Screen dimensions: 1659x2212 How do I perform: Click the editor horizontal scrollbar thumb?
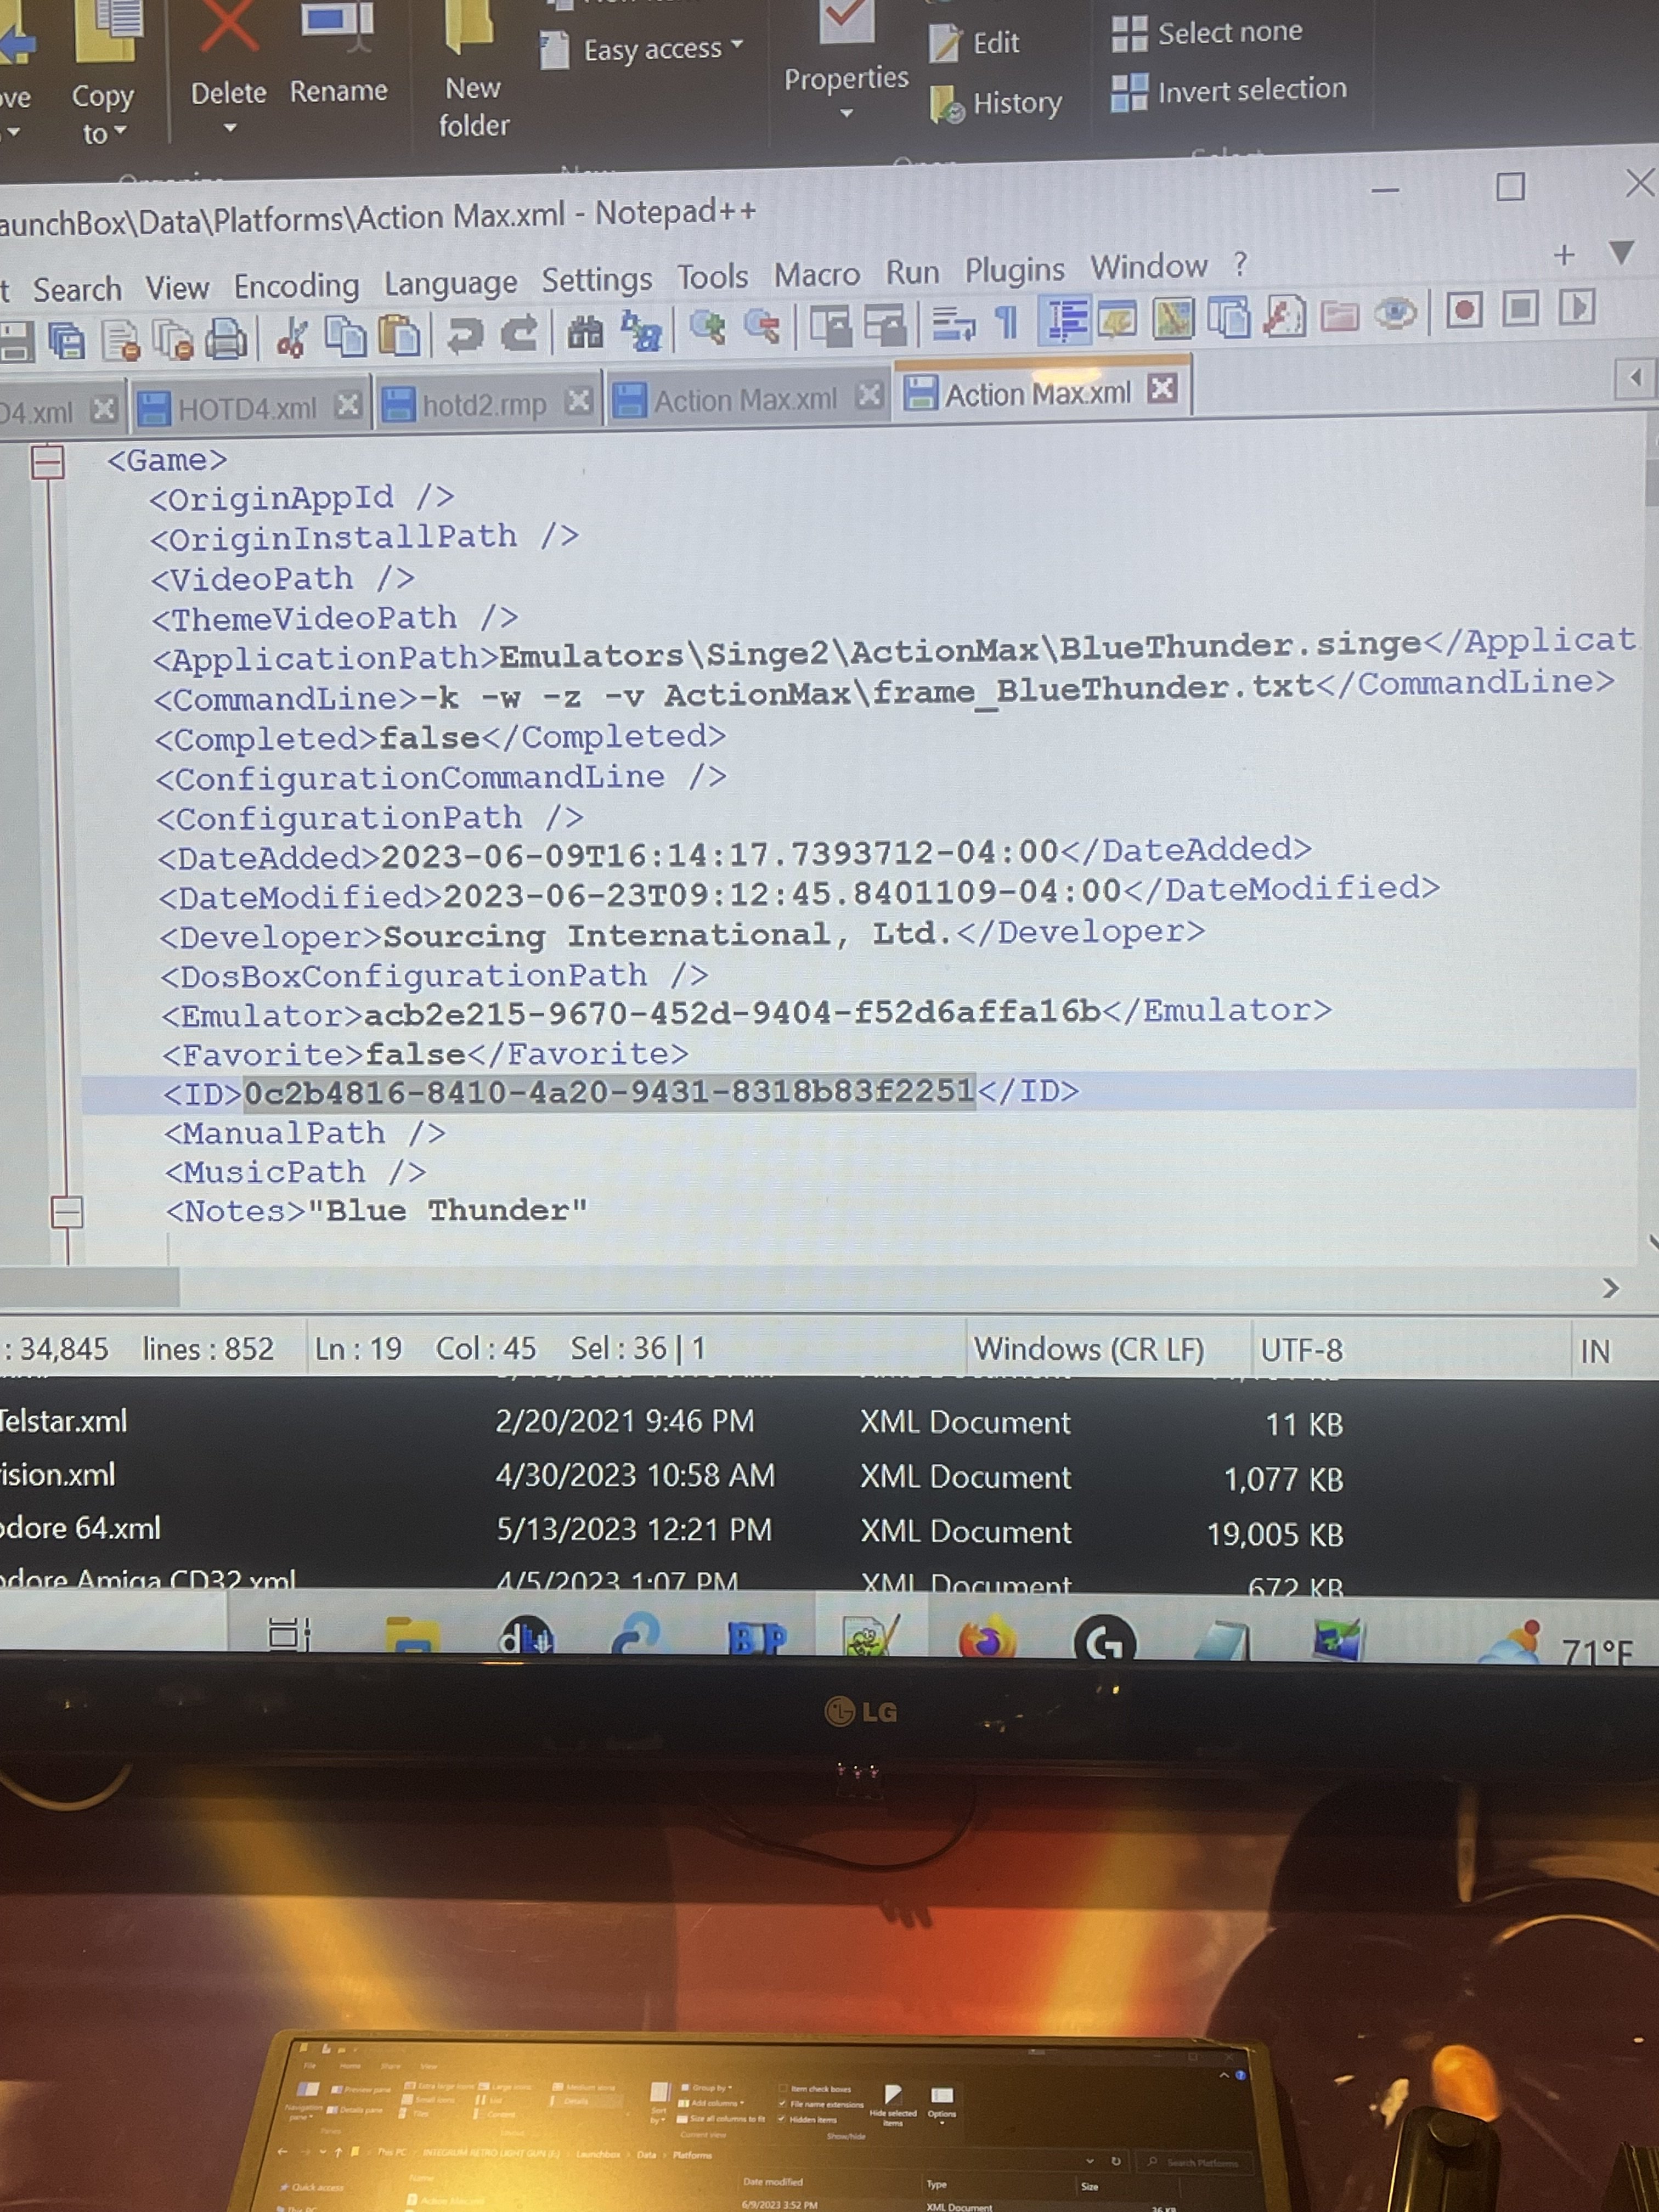click(89, 1287)
